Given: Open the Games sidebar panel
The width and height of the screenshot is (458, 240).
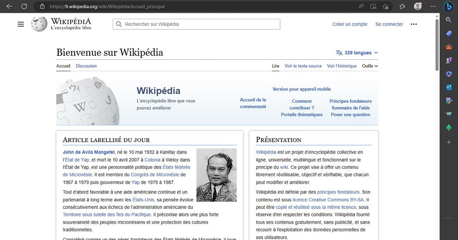Looking at the screenshot, I should [449, 60].
